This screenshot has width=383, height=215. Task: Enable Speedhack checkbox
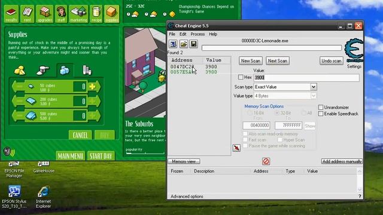(321, 113)
